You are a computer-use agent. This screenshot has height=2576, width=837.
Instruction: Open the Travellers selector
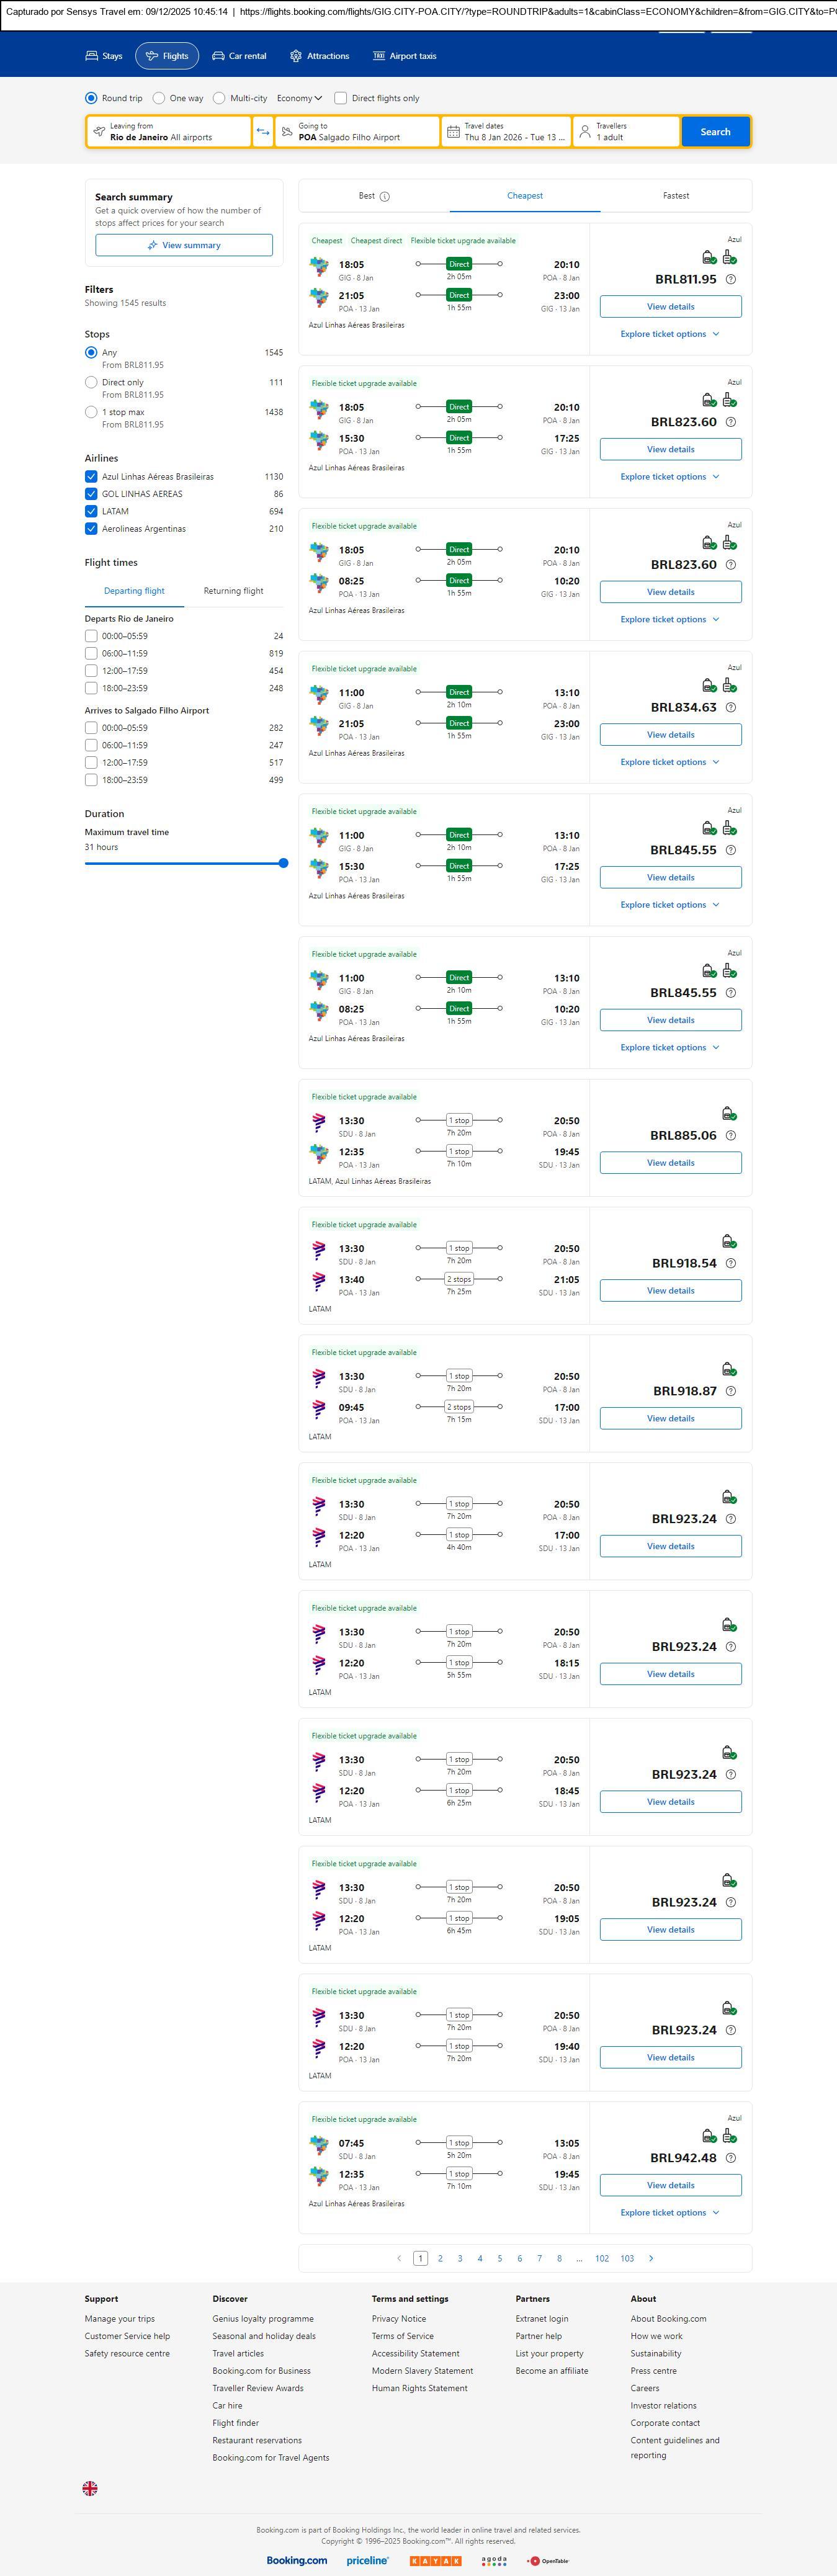click(625, 132)
